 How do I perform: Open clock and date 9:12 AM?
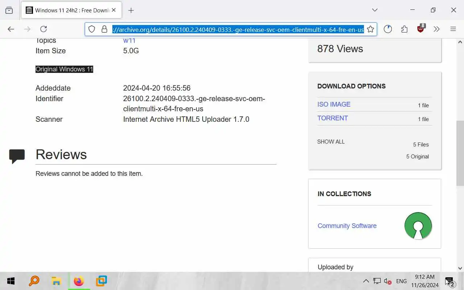tap(425, 281)
